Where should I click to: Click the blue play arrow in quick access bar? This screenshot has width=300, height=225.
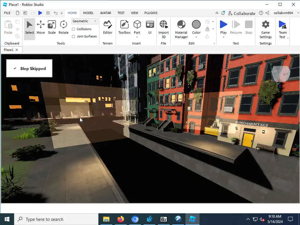pos(40,13)
